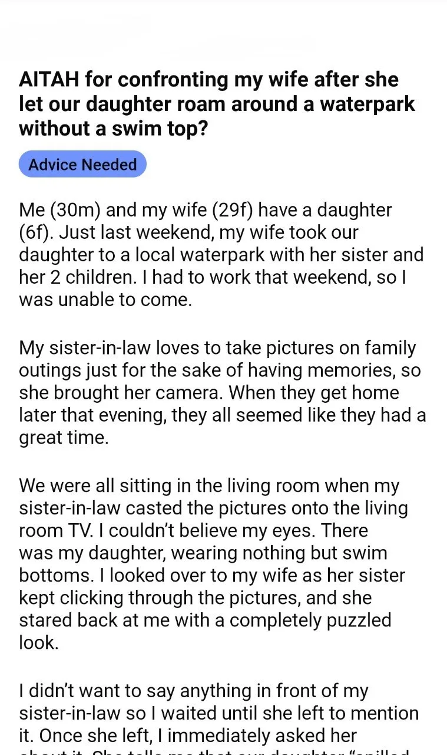Click the line "room TV. I couldn't believe my eyes"
The width and height of the screenshot is (447, 755).
[193, 530]
